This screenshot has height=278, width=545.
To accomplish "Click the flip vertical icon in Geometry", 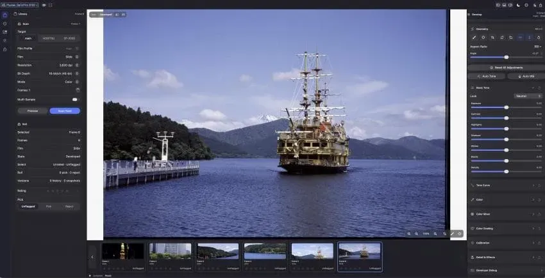I will pyautogui.click(x=530, y=38).
